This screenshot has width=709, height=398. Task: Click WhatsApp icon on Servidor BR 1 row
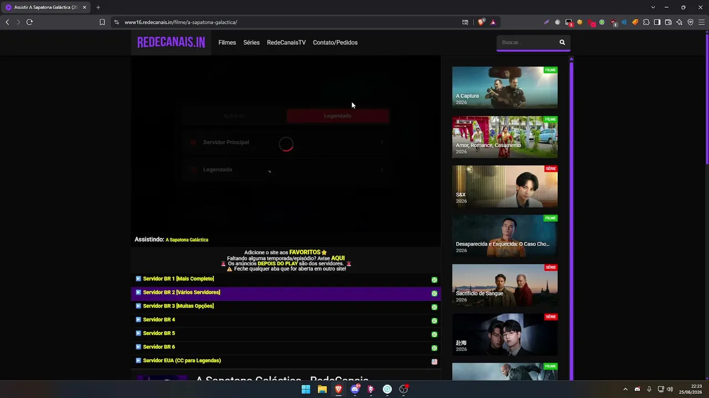(434, 280)
